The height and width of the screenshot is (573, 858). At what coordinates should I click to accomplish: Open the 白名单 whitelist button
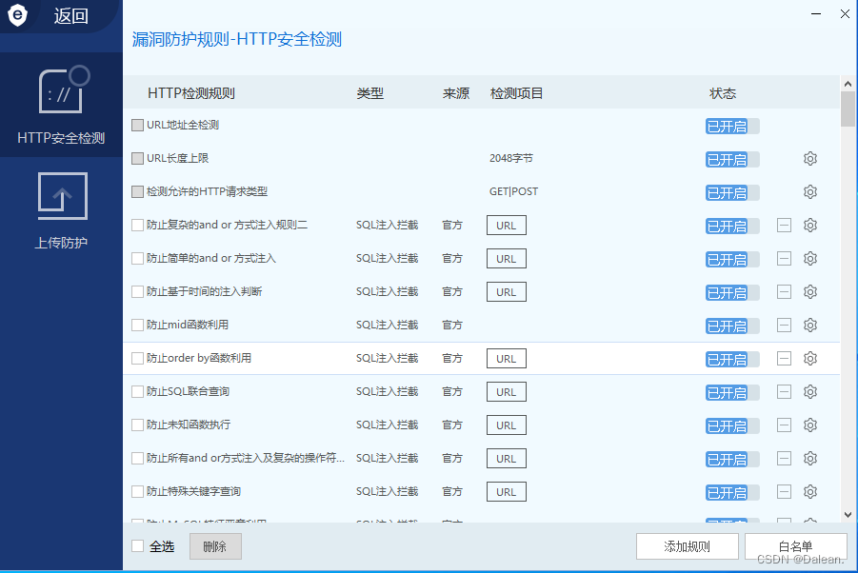(x=795, y=546)
